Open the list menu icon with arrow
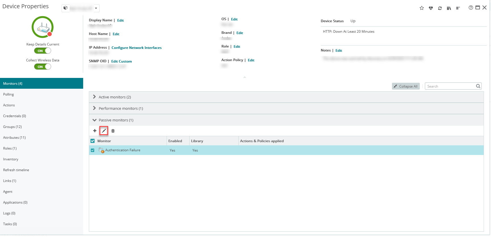 pyautogui.click(x=458, y=8)
